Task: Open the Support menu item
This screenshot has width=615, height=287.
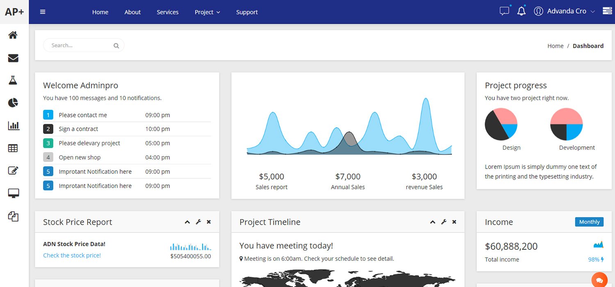Action: coord(247,12)
